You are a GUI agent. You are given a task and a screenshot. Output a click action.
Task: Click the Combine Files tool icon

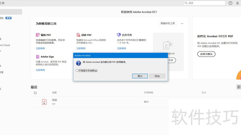pyautogui.click(x=119, y=35)
